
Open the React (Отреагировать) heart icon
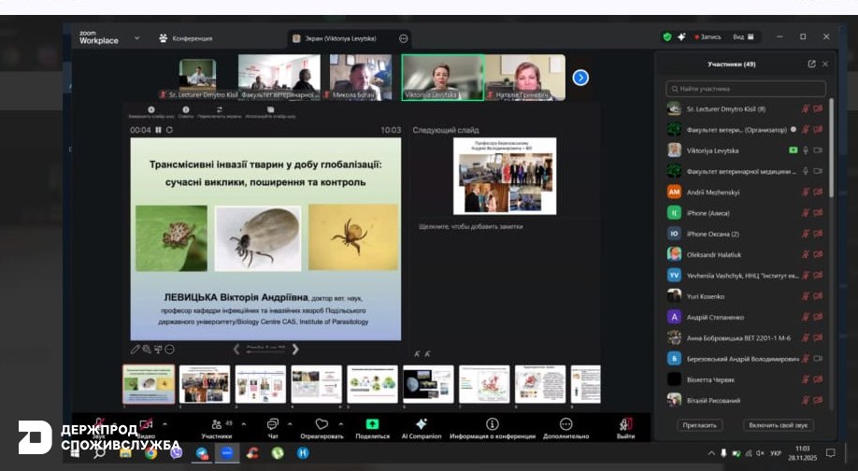(x=322, y=424)
